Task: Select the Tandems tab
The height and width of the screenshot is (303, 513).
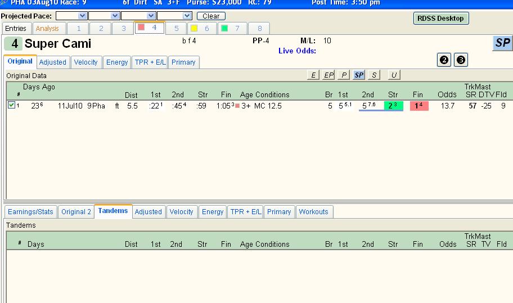Action: coord(113,211)
